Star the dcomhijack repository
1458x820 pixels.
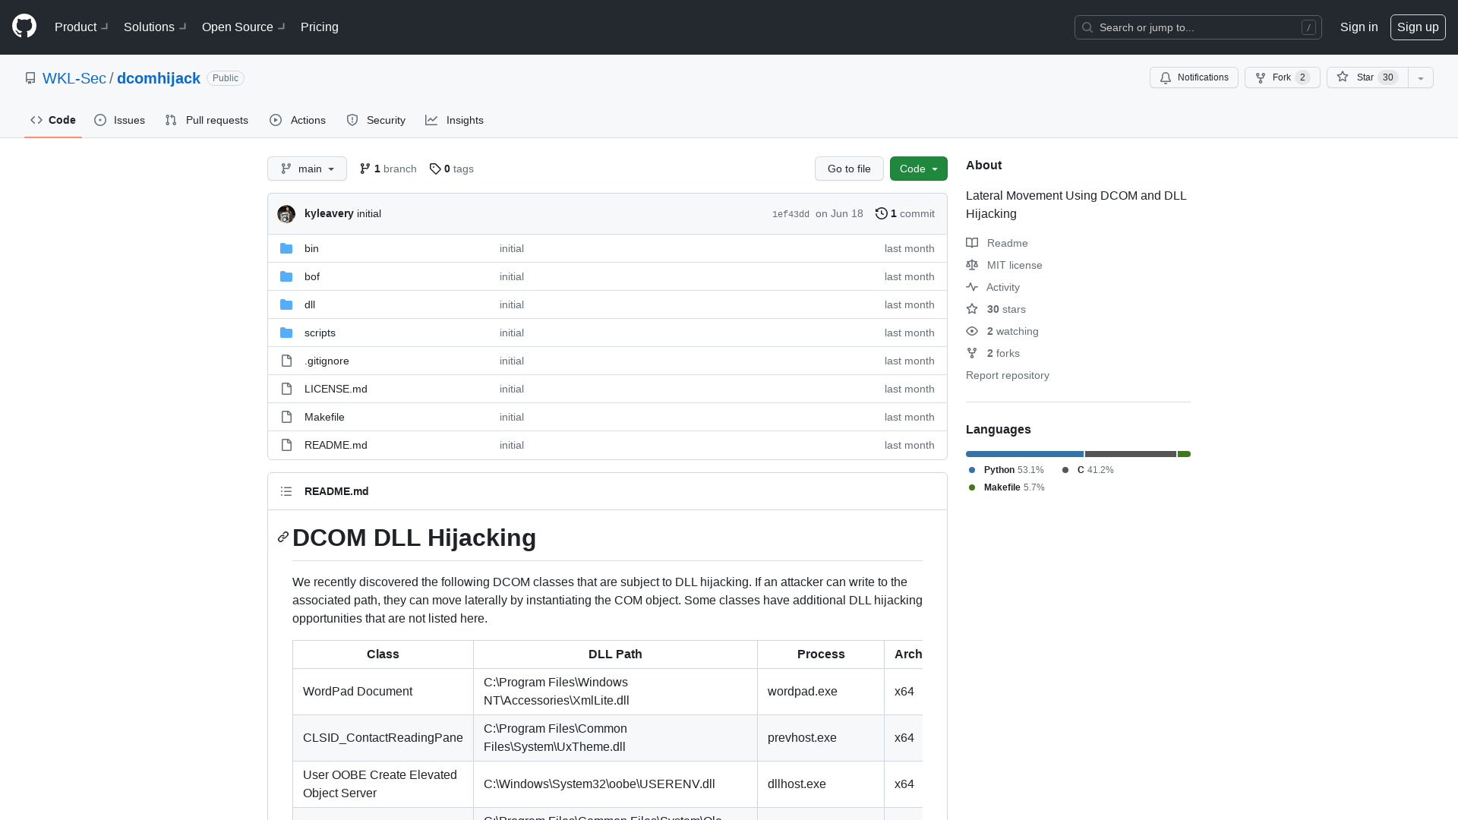tap(1368, 77)
